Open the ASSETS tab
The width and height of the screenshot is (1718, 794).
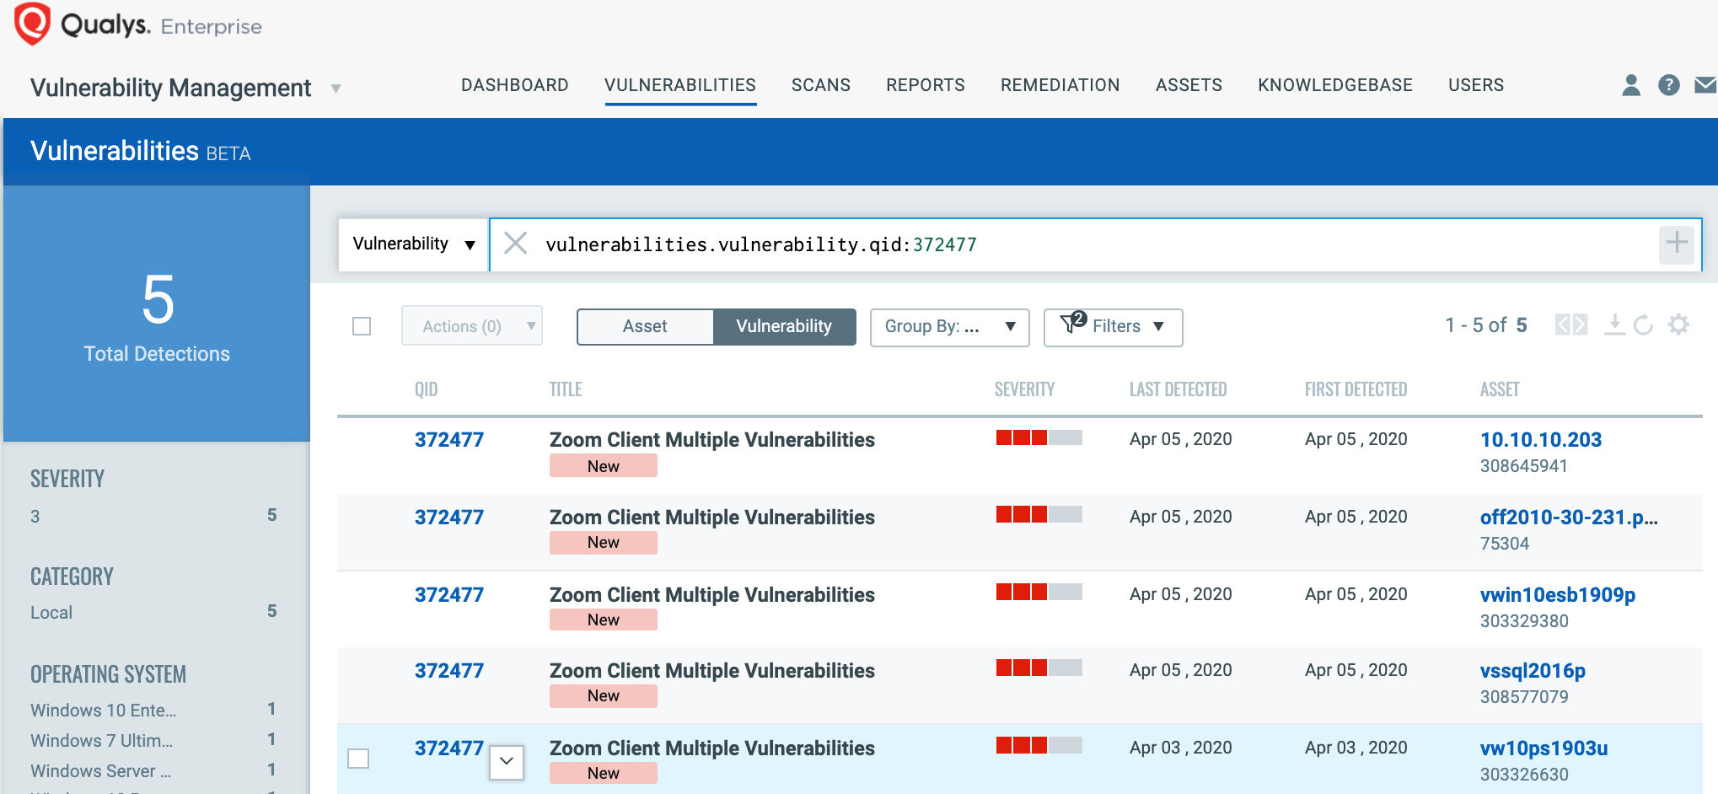(1189, 85)
